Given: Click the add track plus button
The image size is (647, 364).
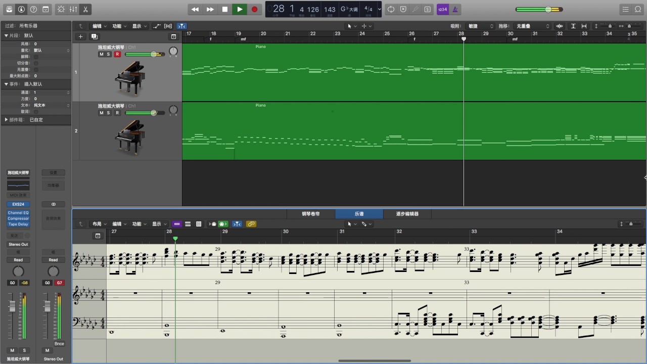Looking at the screenshot, I should tap(80, 36).
